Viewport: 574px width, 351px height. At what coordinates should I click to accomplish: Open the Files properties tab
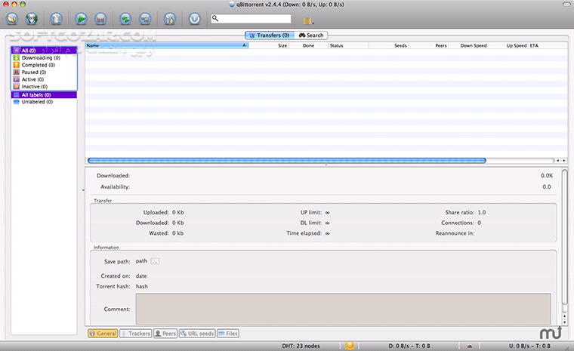click(x=228, y=334)
